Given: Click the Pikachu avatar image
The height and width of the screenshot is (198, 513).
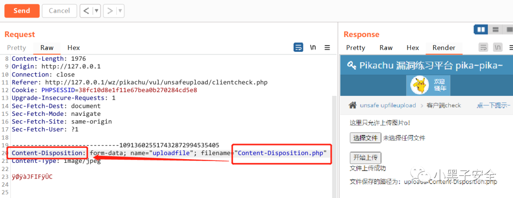Looking at the screenshot, I should click(x=420, y=85).
